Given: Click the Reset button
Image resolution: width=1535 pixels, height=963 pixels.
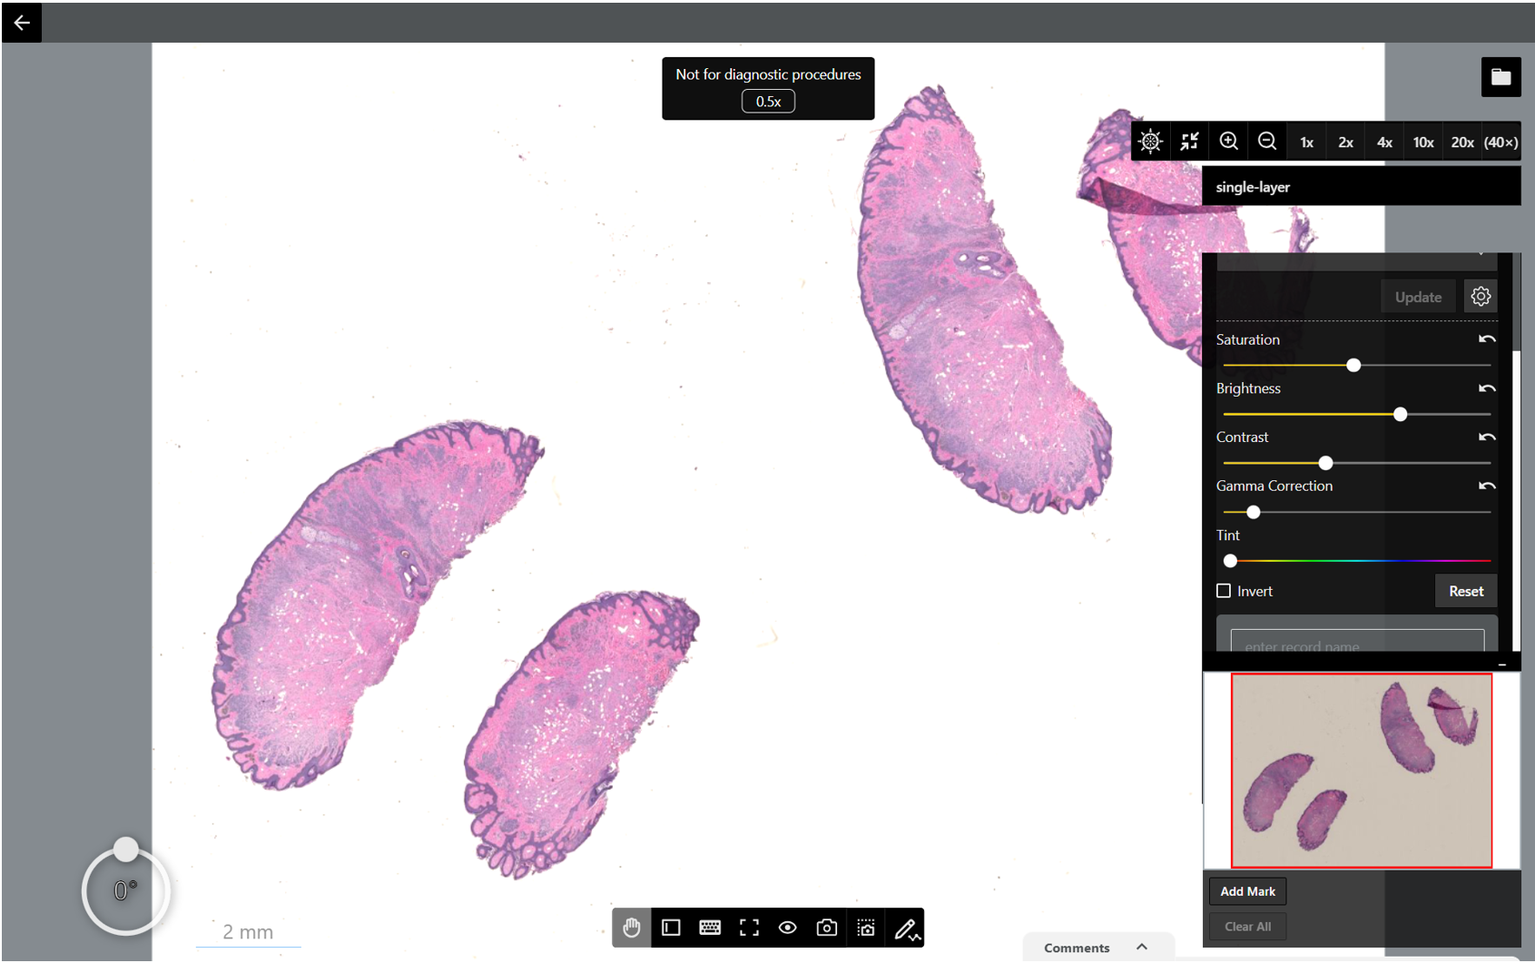Looking at the screenshot, I should (x=1466, y=591).
